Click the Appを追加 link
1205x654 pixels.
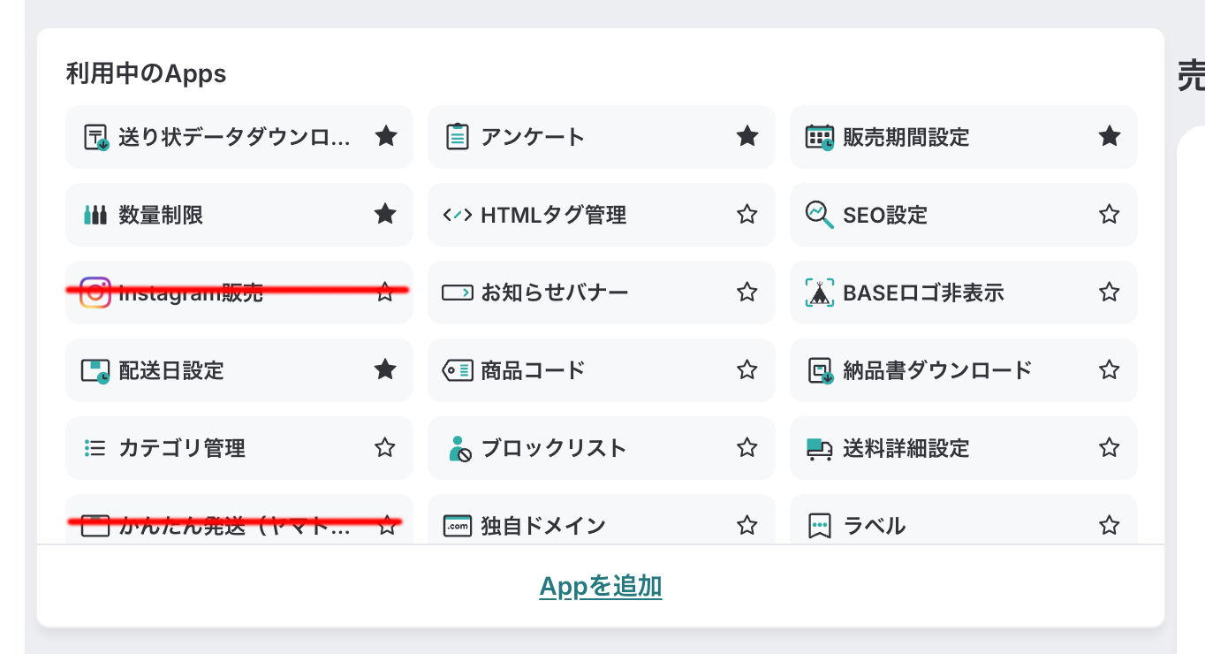point(601,587)
